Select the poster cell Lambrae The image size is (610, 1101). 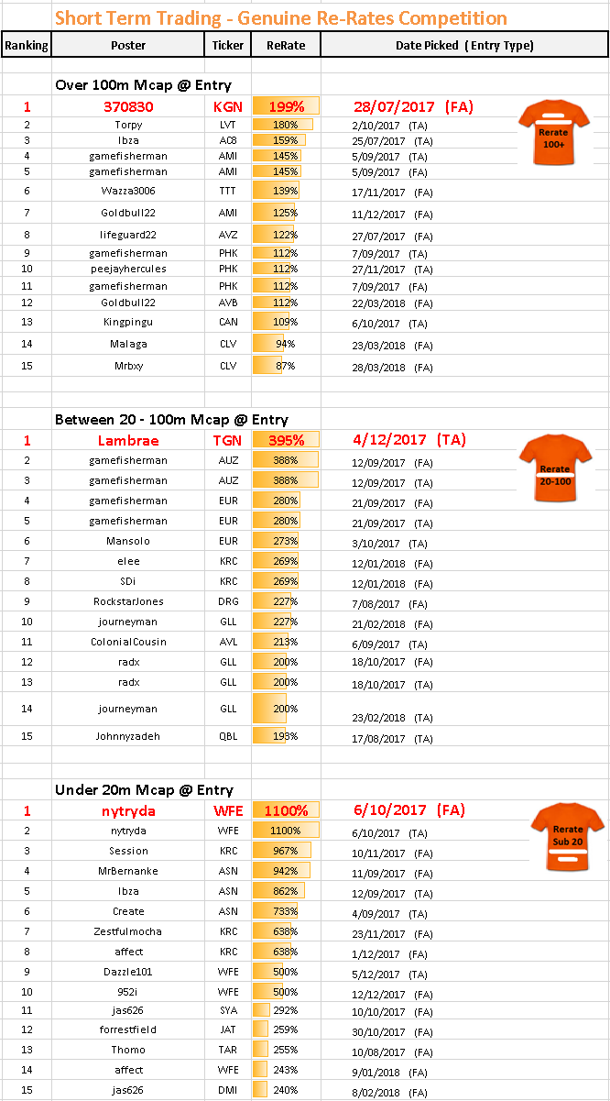coord(127,440)
